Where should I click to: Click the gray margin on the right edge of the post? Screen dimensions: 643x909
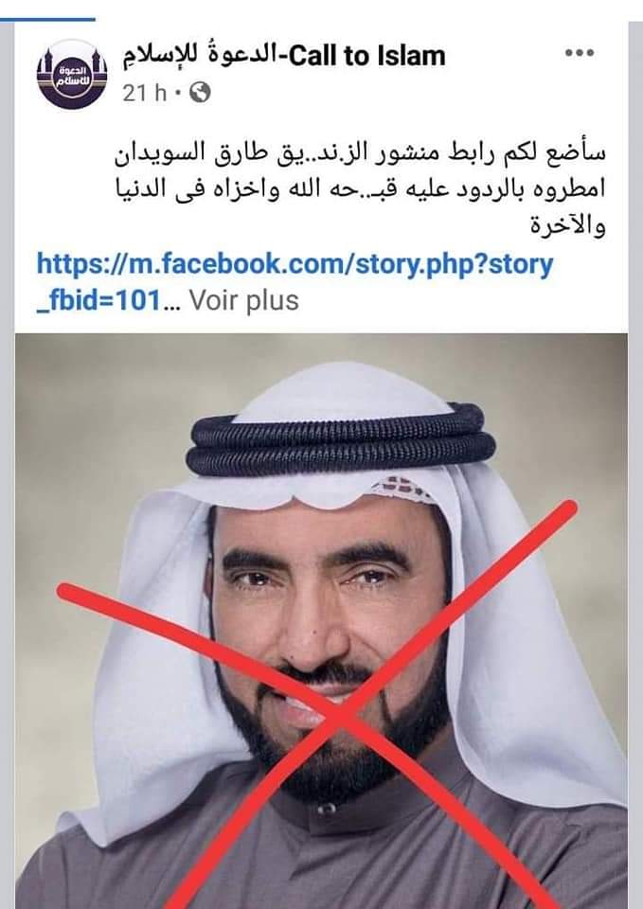coord(635,464)
